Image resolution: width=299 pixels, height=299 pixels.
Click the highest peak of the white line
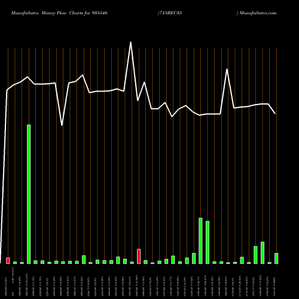[130, 42]
